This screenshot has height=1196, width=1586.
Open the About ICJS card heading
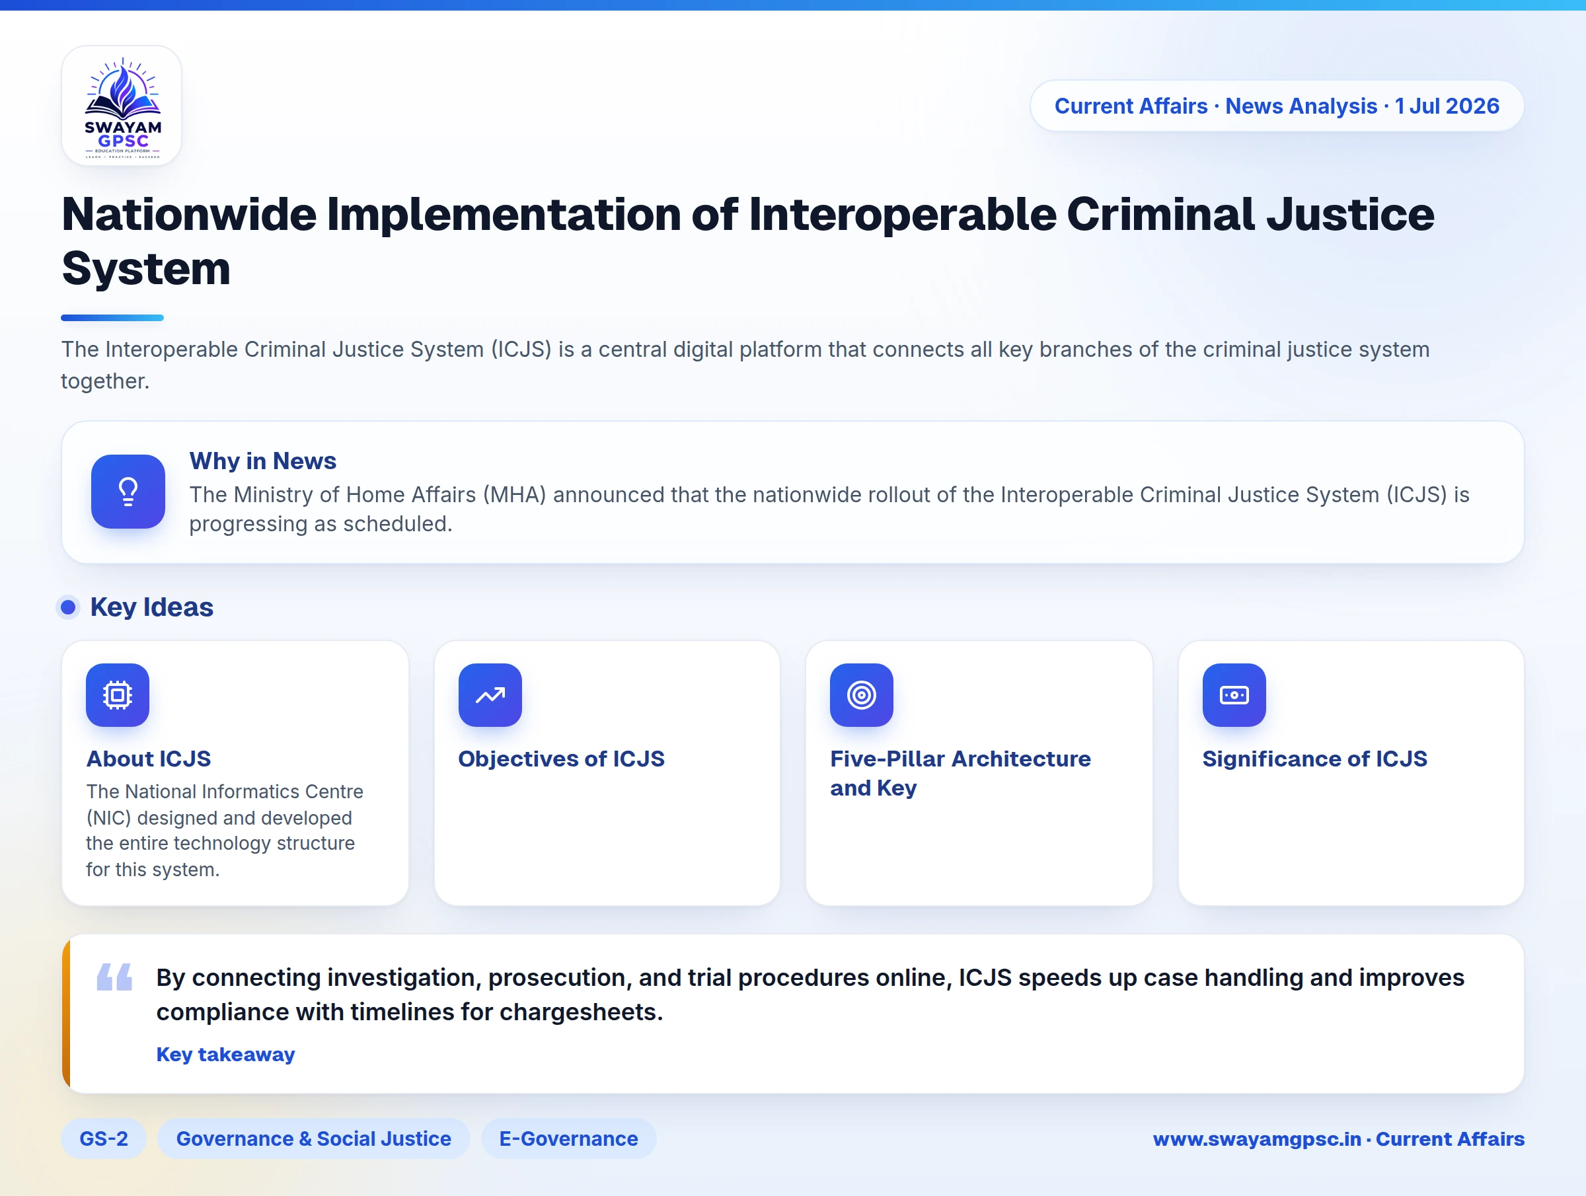click(x=149, y=759)
